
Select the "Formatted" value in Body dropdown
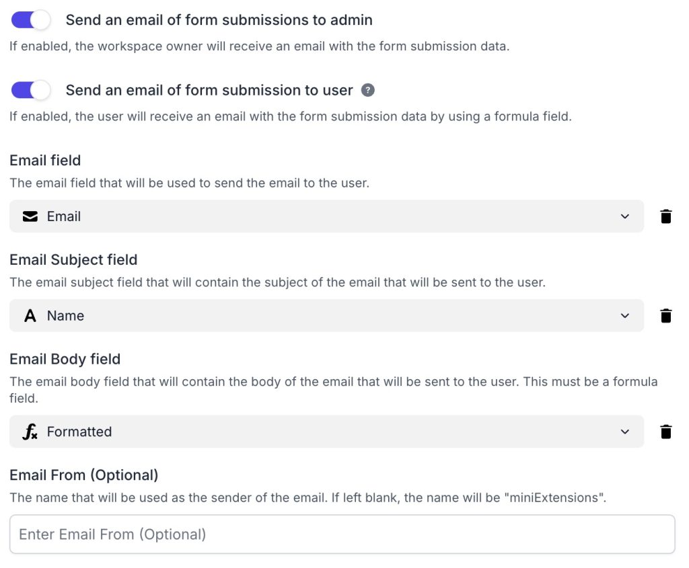pos(79,432)
